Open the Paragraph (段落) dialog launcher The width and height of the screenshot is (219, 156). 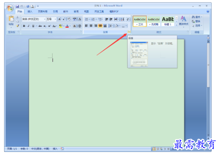pos(129,32)
